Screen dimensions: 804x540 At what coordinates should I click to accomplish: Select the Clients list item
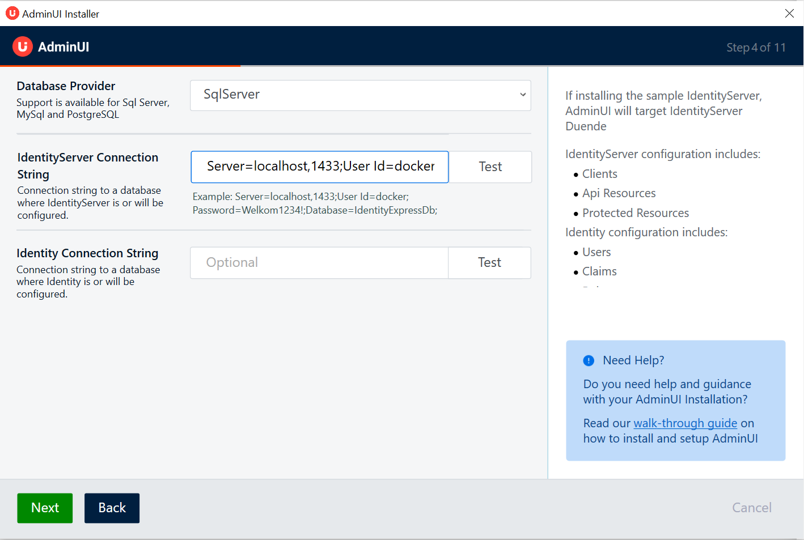coord(599,174)
